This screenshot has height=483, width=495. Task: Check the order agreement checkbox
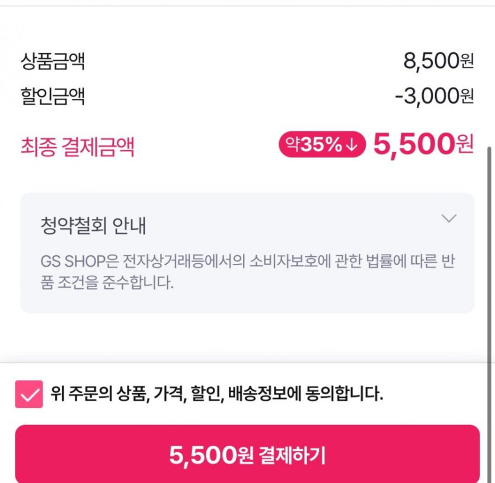pos(29,394)
